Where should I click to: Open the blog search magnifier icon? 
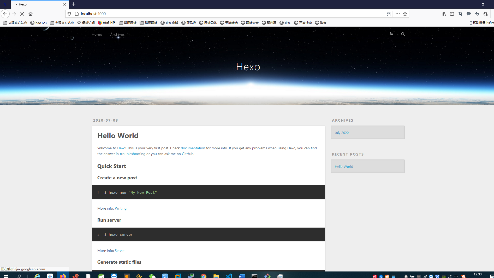(403, 34)
